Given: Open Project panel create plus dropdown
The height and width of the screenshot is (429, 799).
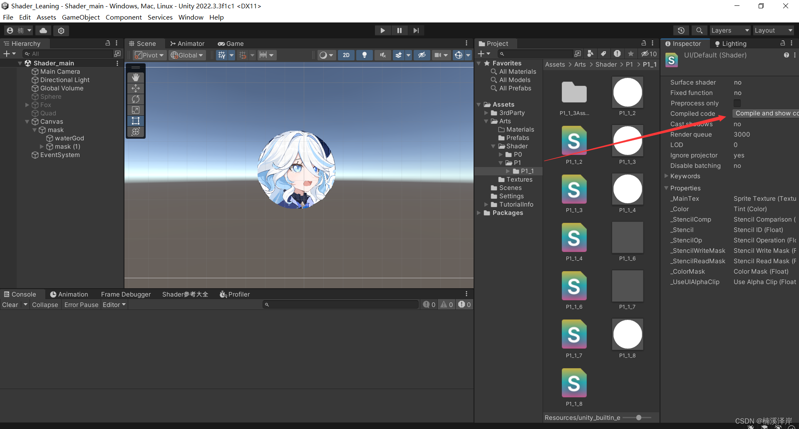Looking at the screenshot, I should (484, 54).
